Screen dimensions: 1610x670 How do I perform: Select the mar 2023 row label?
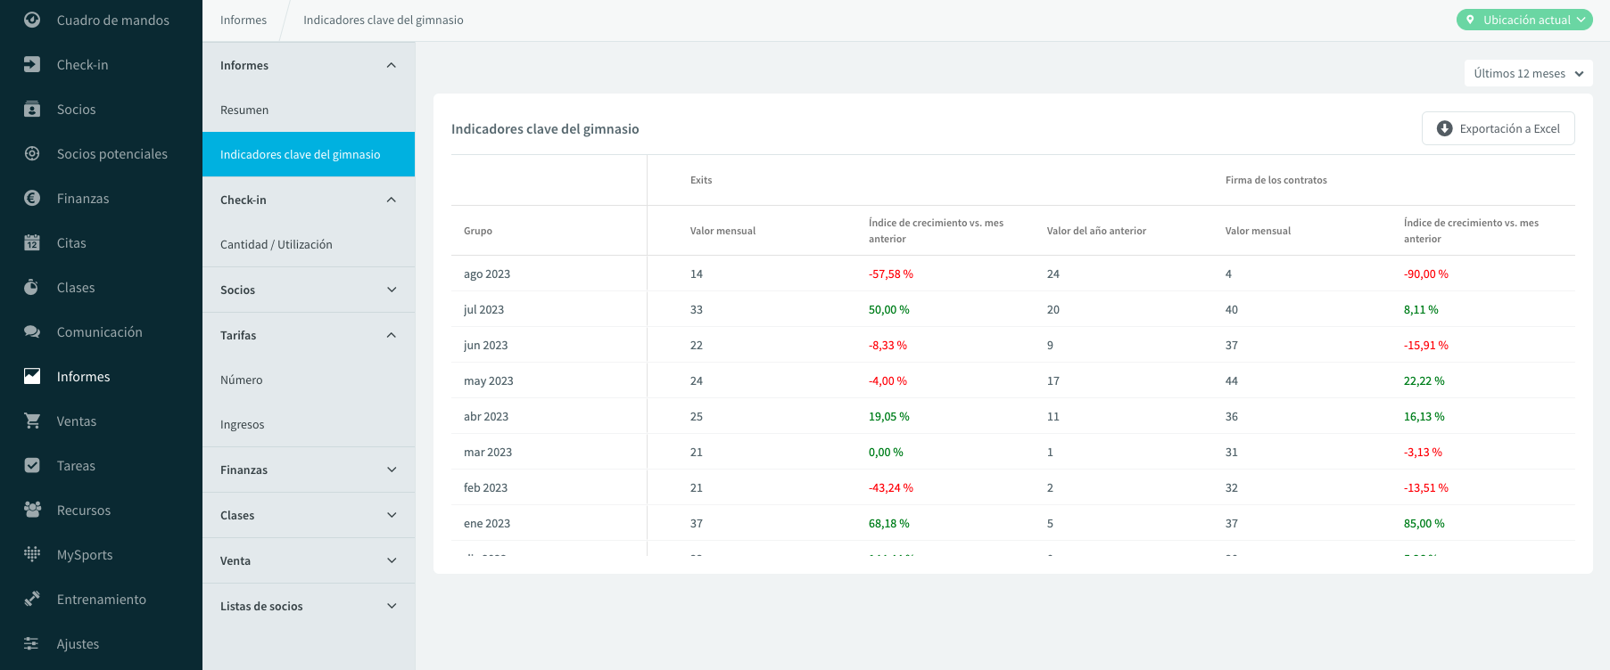pos(488,452)
